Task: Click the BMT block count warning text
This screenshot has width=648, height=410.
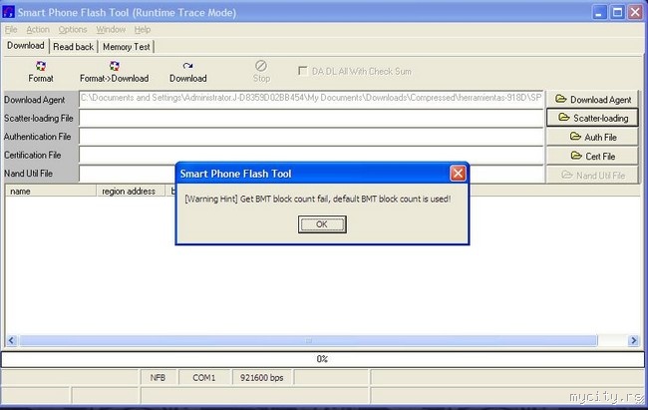Action: 318,199
